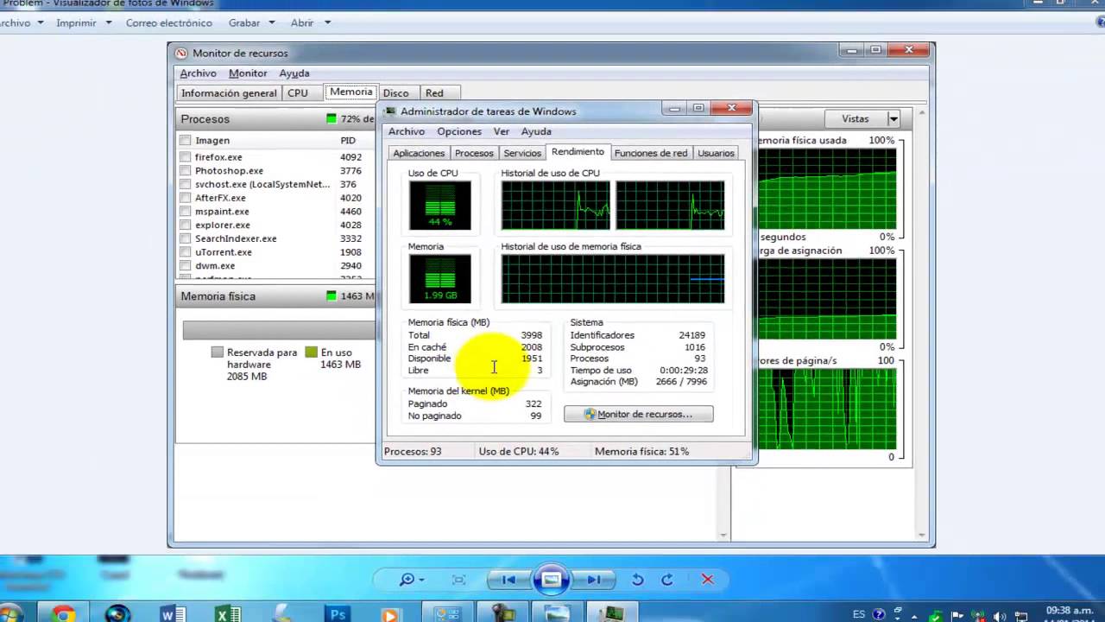Check the svchost.exe checkbox
The height and width of the screenshot is (622, 1105).
[186, 184]
